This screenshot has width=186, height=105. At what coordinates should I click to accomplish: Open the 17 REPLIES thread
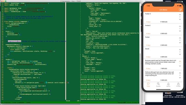point(164,22)
